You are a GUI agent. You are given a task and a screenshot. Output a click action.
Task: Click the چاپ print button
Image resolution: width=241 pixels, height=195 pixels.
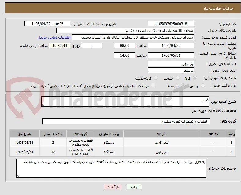click(134, 187)
